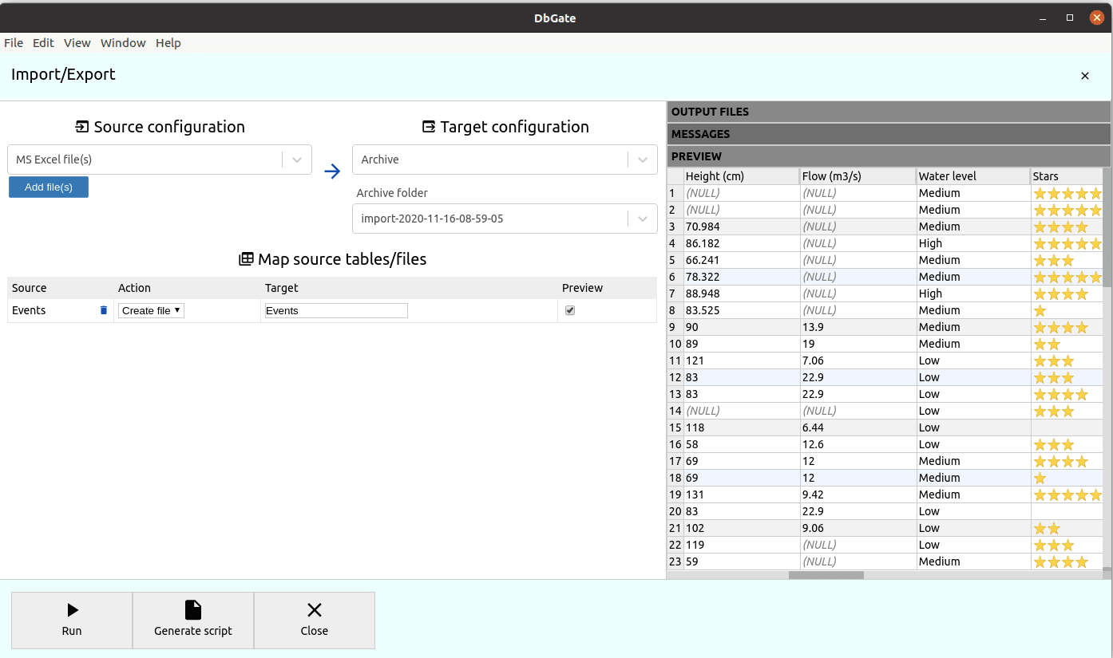Expand the OUTPUT FILES panel
Screen dimensions: 1113x658
click(888, 112)
